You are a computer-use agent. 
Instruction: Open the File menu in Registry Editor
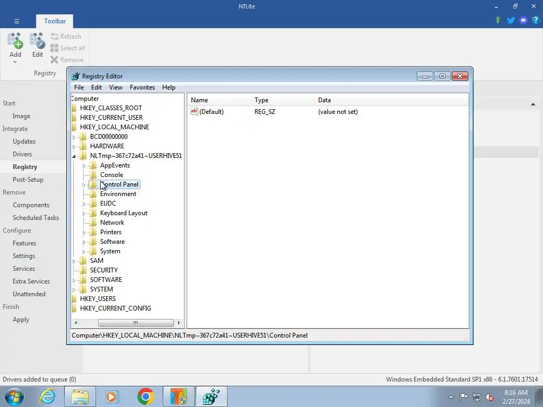tap(79, 87)
